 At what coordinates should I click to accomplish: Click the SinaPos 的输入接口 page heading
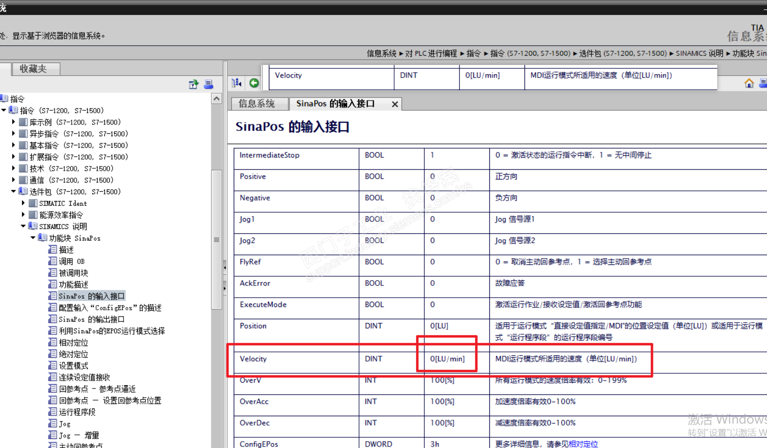click(293, 127)
